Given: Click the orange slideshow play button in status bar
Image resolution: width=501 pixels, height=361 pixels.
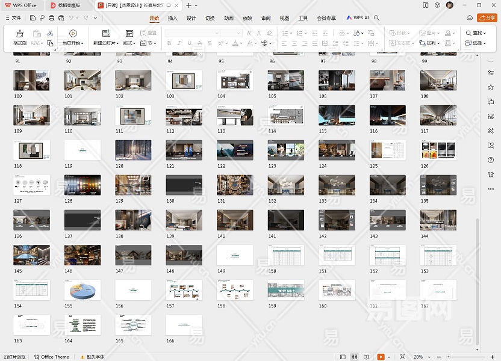Looking at the screenshot, I should pyautogui.click(x=381, y=357).
